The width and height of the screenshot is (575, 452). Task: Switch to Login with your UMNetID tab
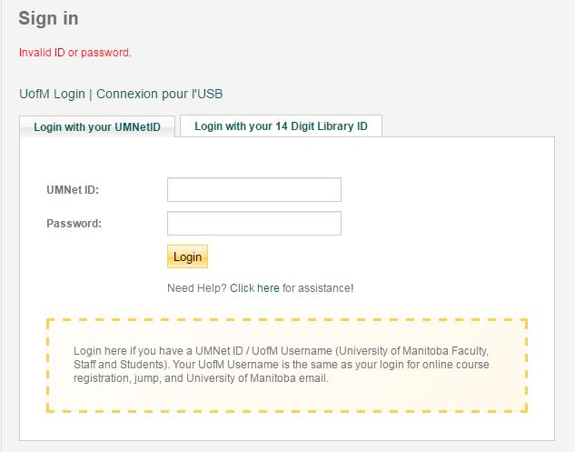click(97, 127)
